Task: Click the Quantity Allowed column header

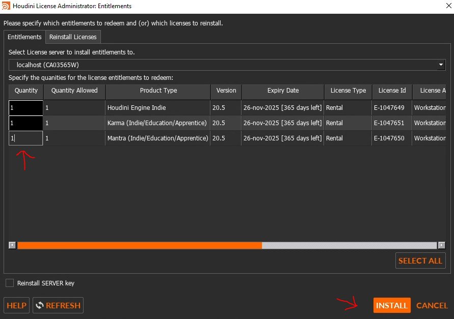Action: pyautogui.click(x=74, y=91)
